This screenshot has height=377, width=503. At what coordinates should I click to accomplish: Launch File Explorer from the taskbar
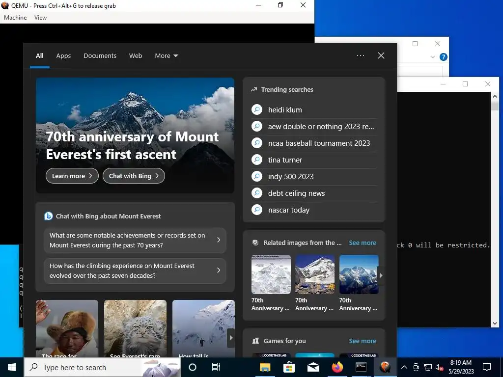(265, 367)
